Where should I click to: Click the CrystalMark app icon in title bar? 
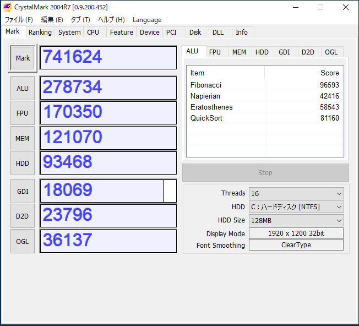point(7,7)
